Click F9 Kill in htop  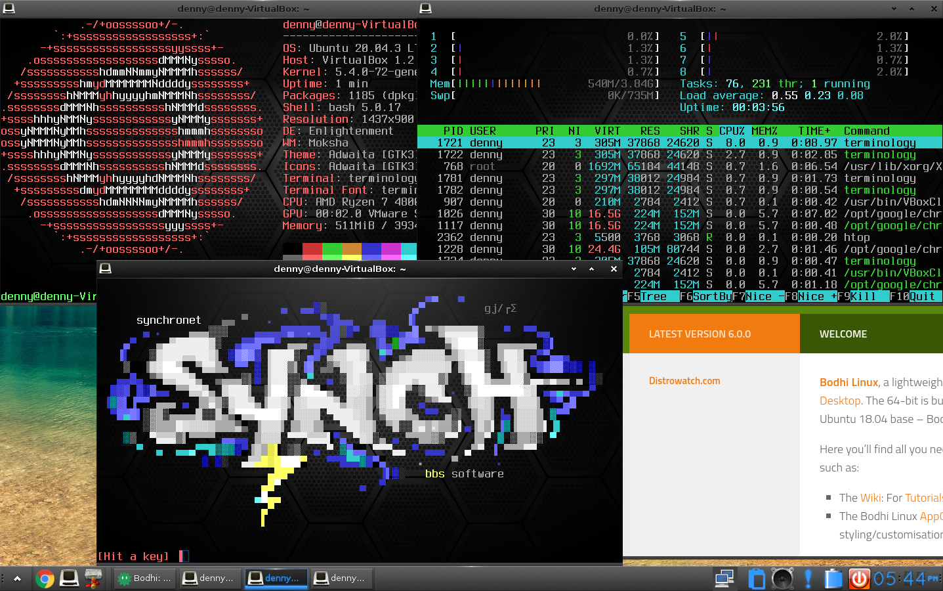tap(863, 297)
